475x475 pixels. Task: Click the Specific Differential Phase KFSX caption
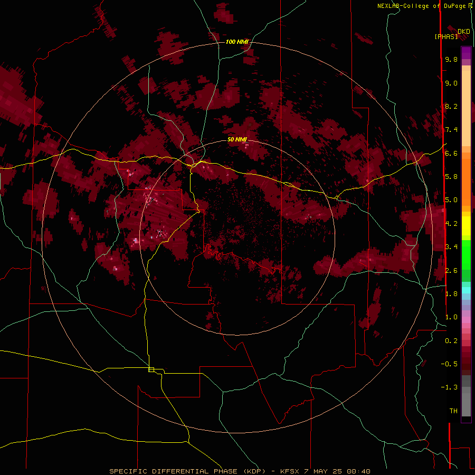click(240, 471)
